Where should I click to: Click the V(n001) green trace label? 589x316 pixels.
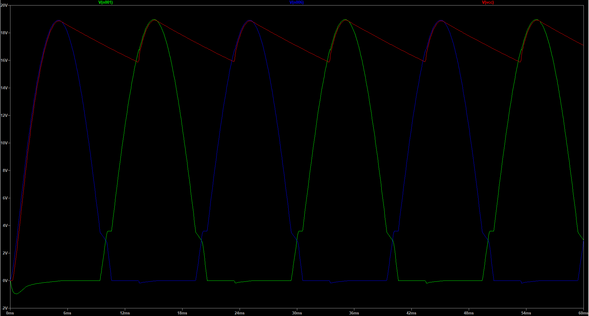[x=106, y=2]
